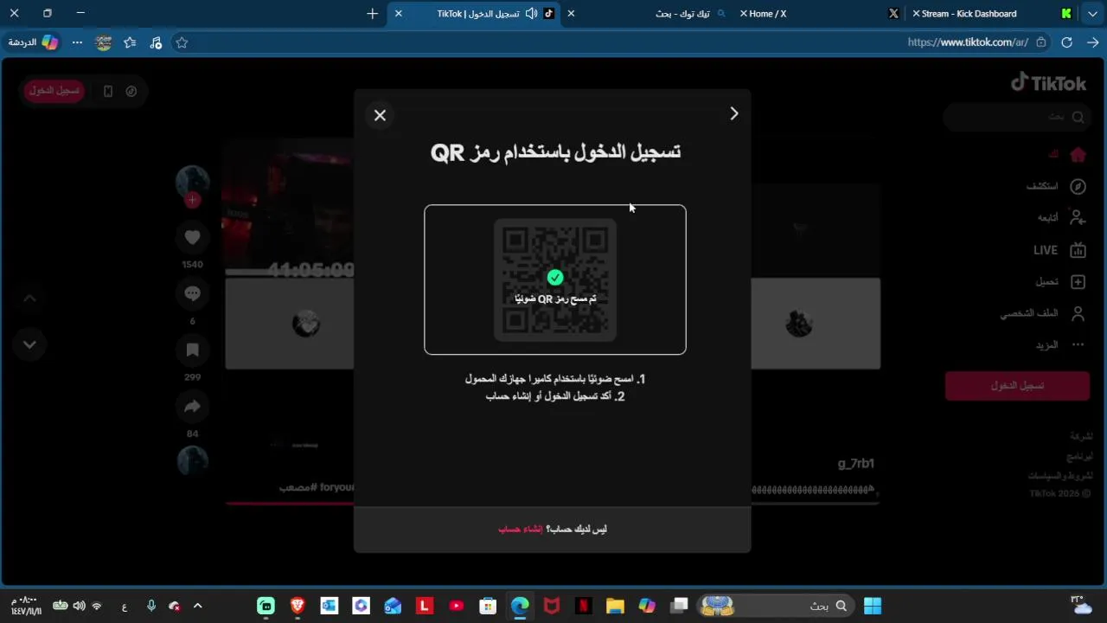Screen dimensions: 1107x623
Task: Open comments on the video
Action: click(x=192, y=294)
